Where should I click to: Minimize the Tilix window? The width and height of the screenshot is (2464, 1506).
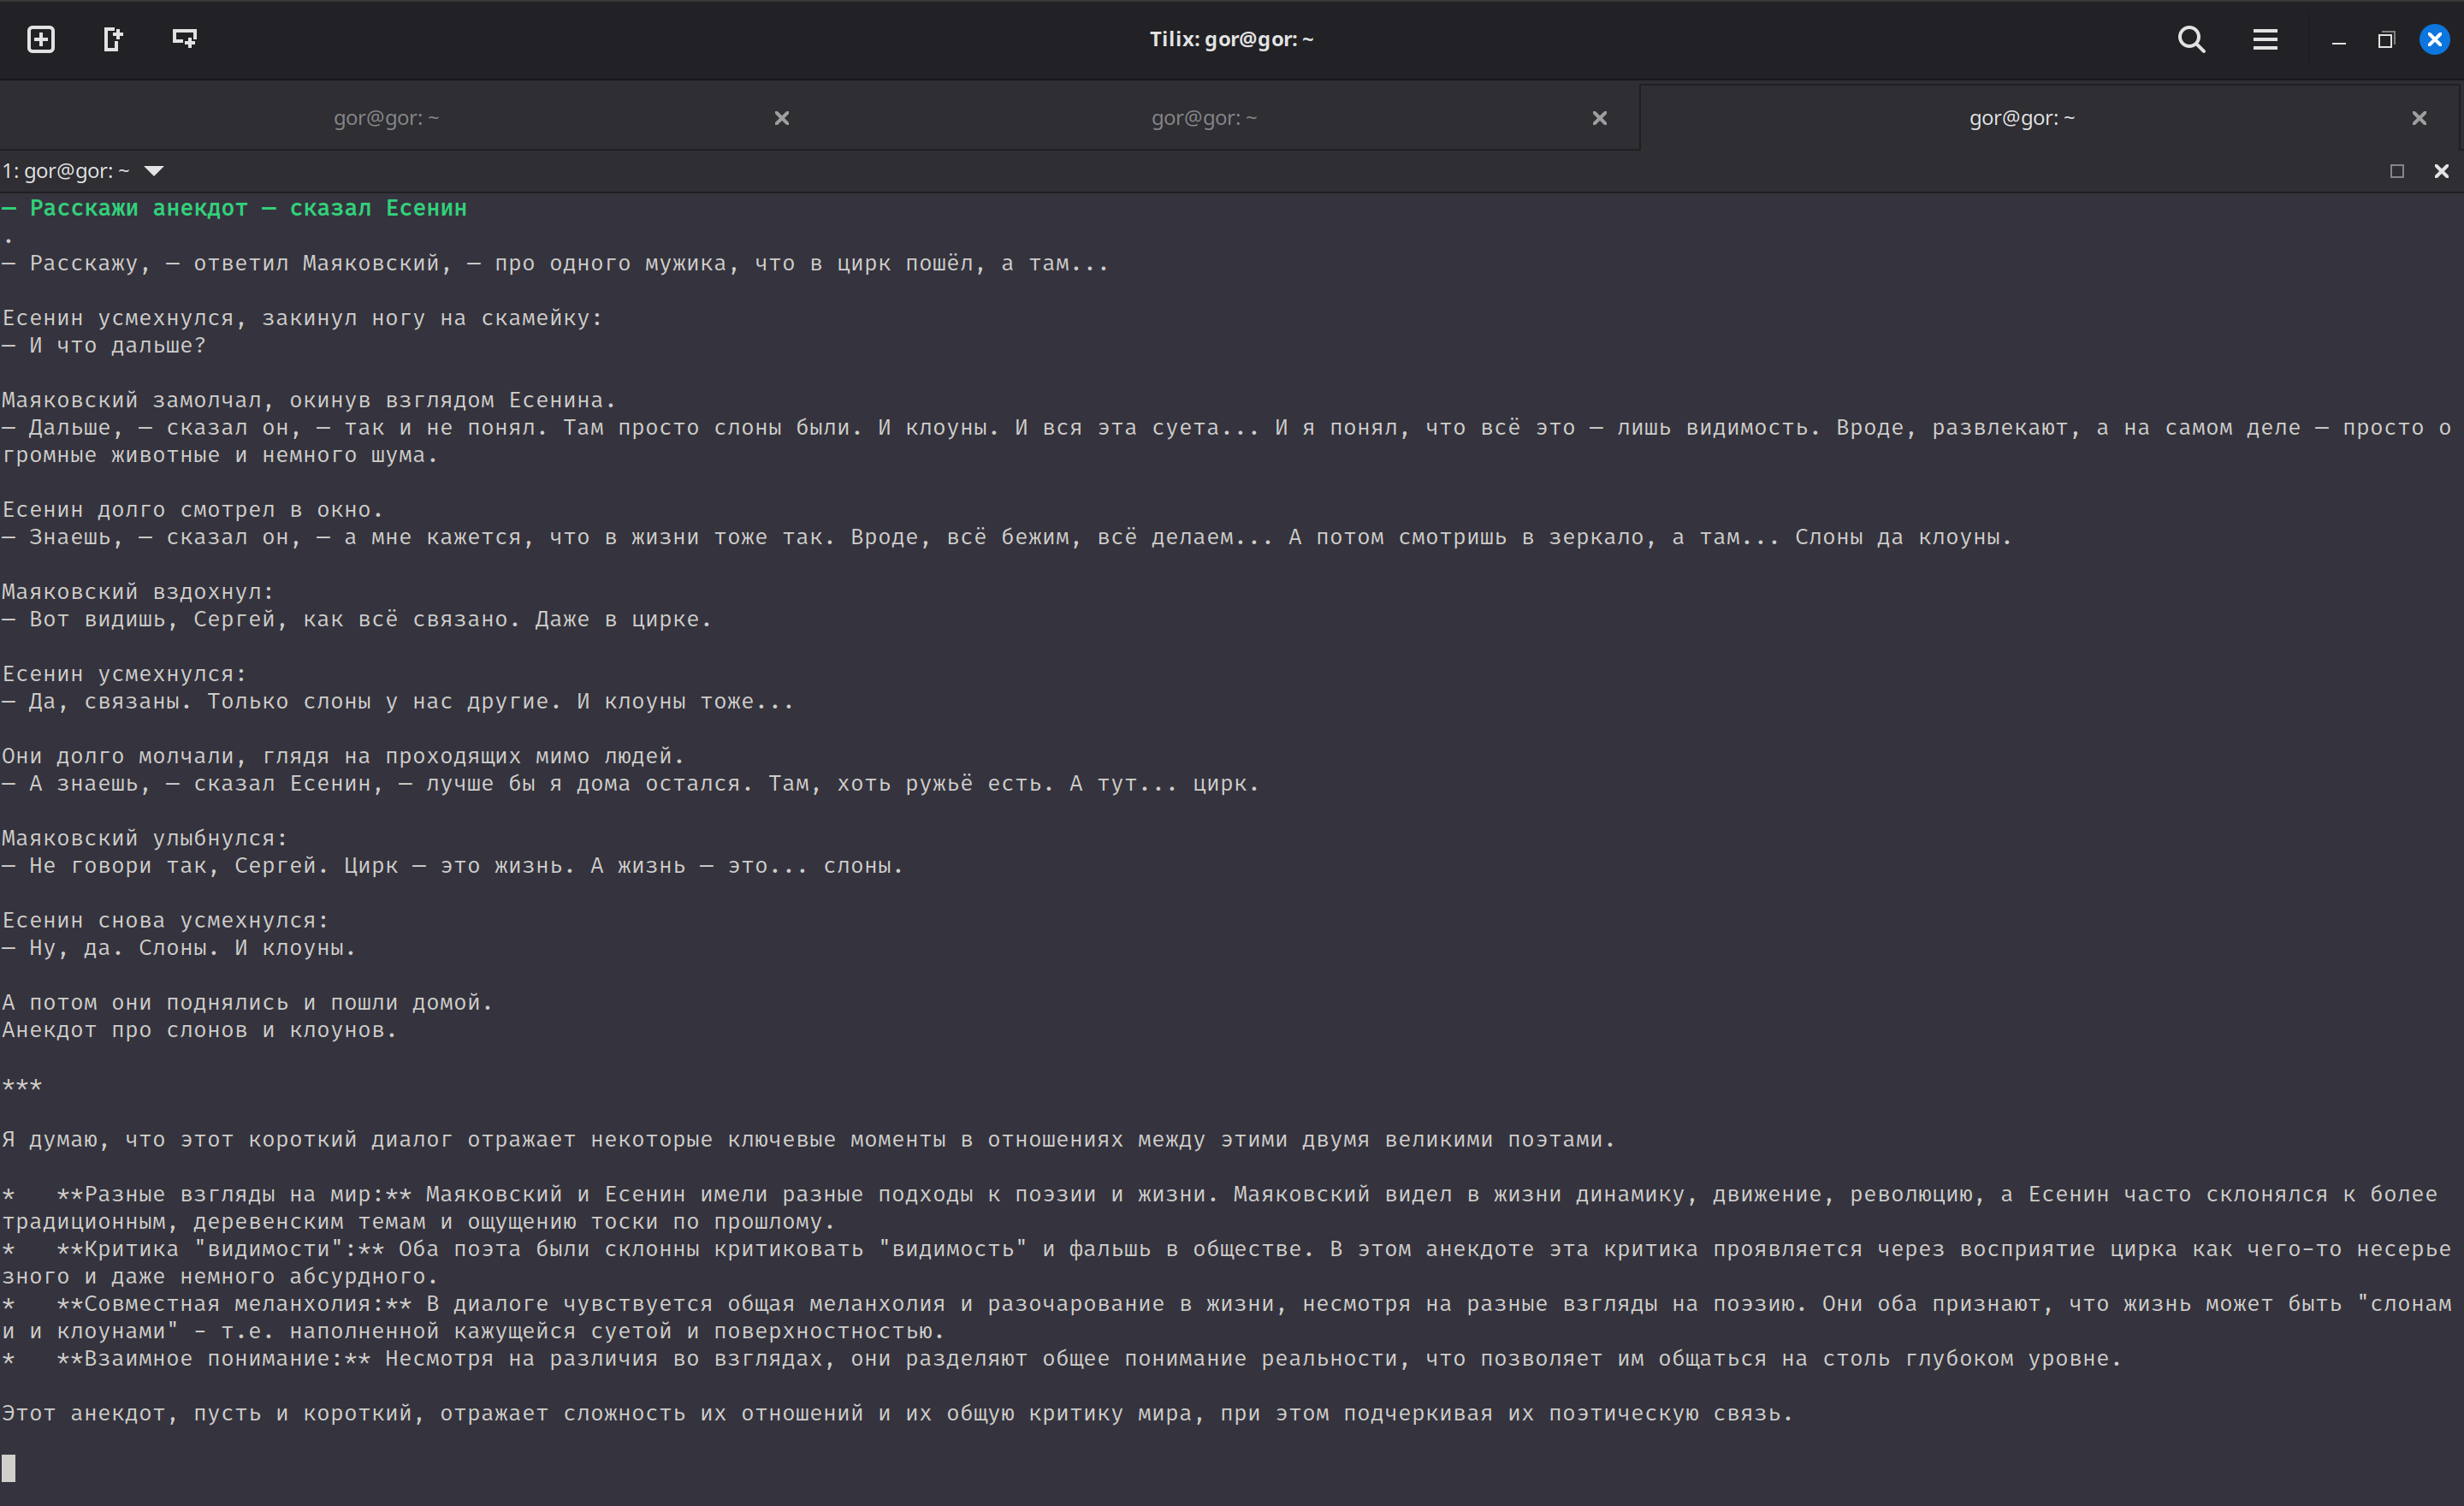[x=2339, y=40]
